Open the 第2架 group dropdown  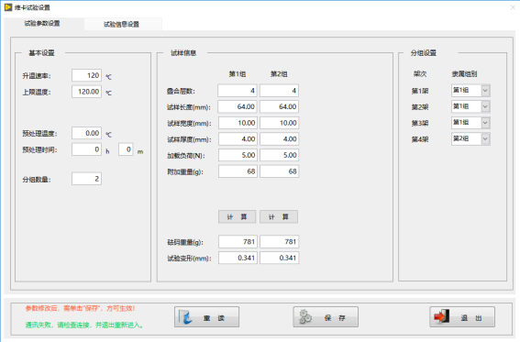coord(470,106)
